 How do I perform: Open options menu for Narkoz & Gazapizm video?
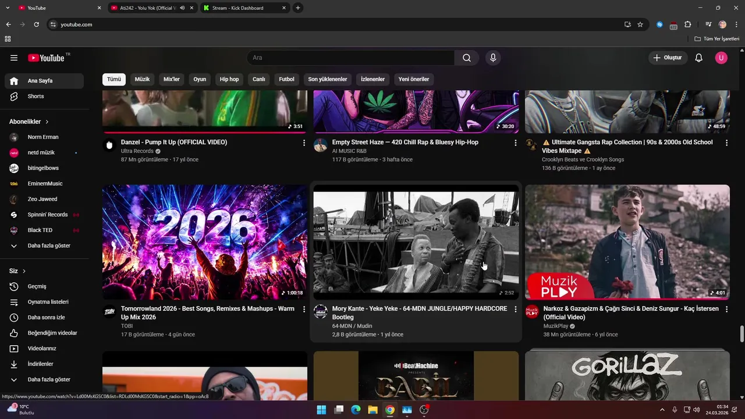coord(726,309)
